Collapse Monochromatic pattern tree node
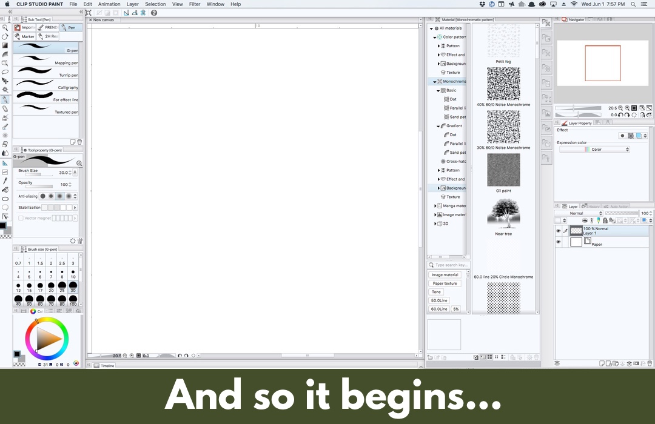This screenshot has height=424, width=655. [x=434, y=81]
